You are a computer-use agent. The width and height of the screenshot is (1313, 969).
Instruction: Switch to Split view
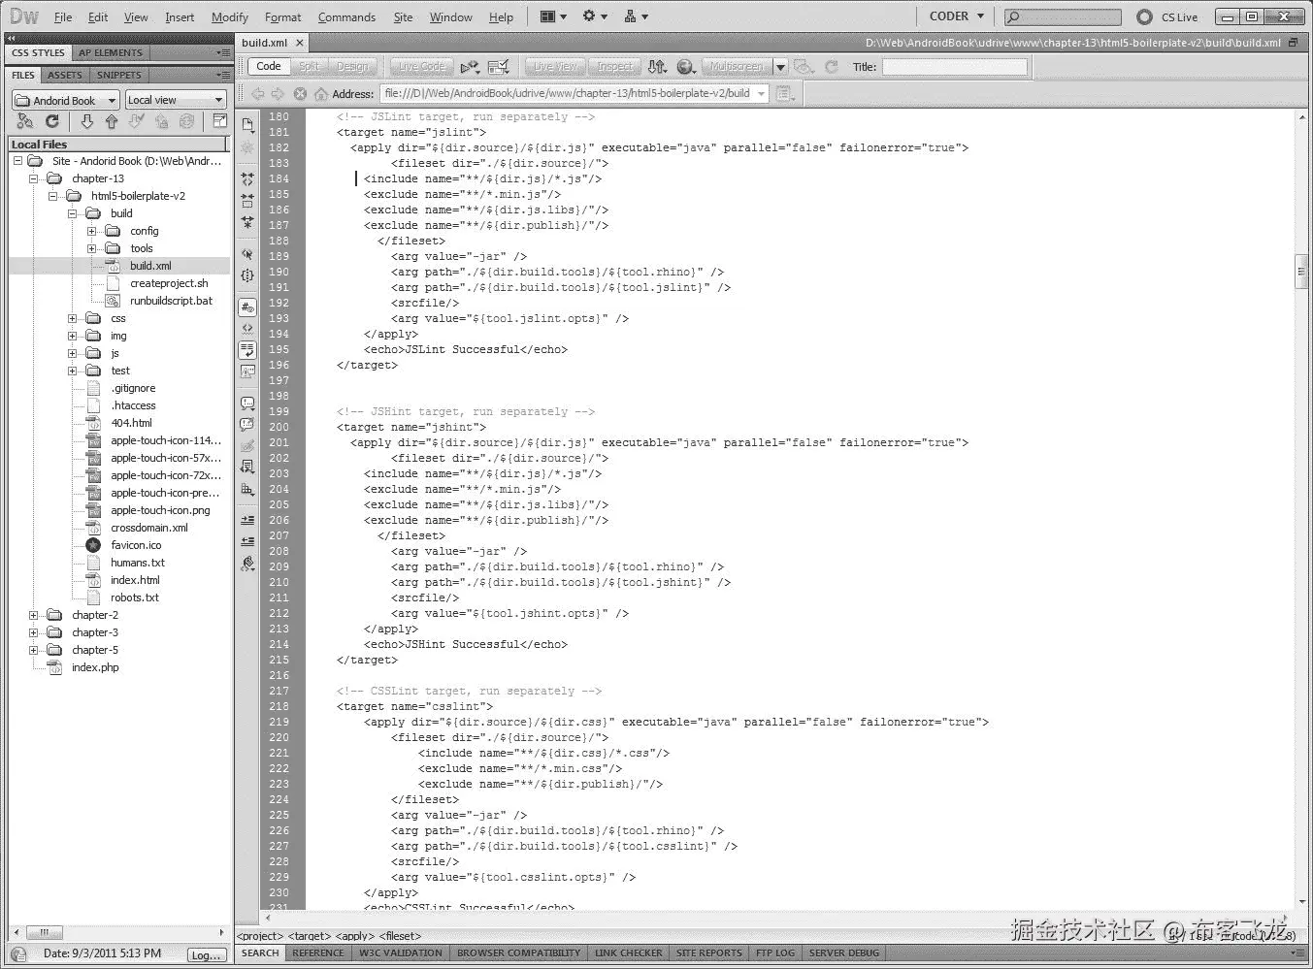[309, 66]
